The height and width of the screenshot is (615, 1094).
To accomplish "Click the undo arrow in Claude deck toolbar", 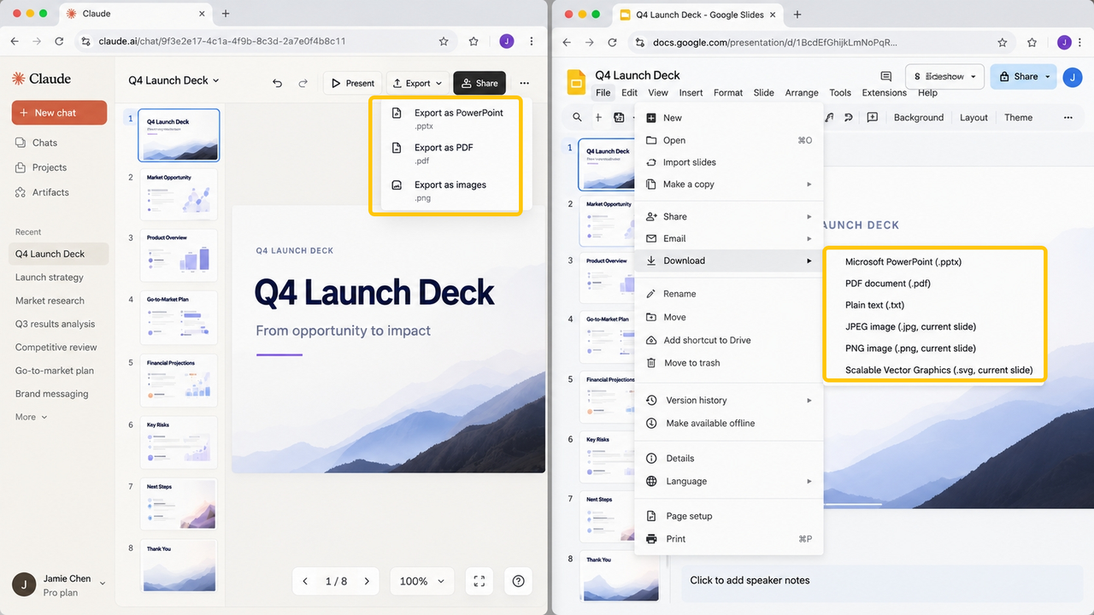I will pyautogui.click(x=277, y=83).
